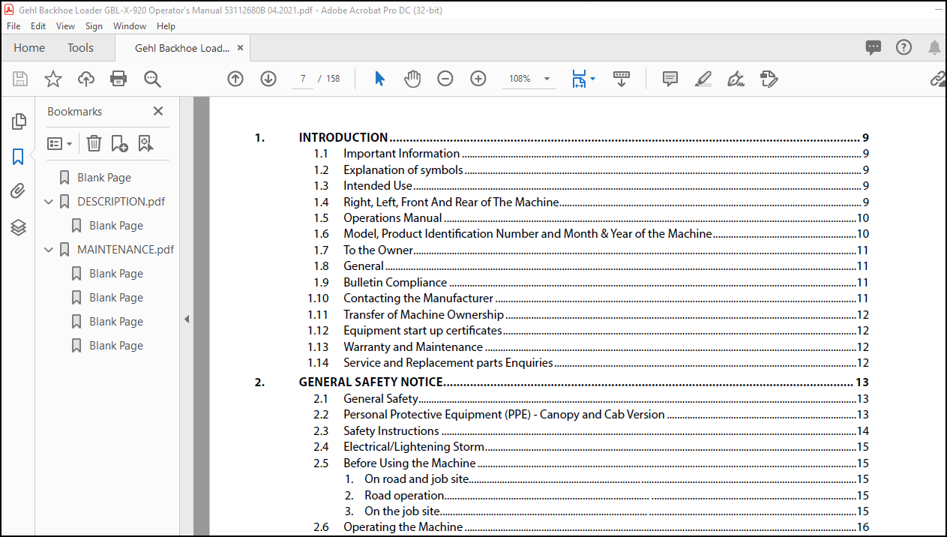Viewport: 947px width, 537px height.
Task: Open the Edit menu
Action: [x=38, y=25]
